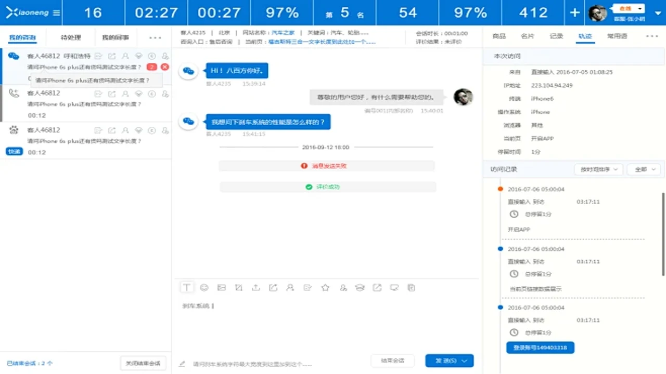
Task: Click the red 消息发送失败 notice
Action: coord(327,166)
